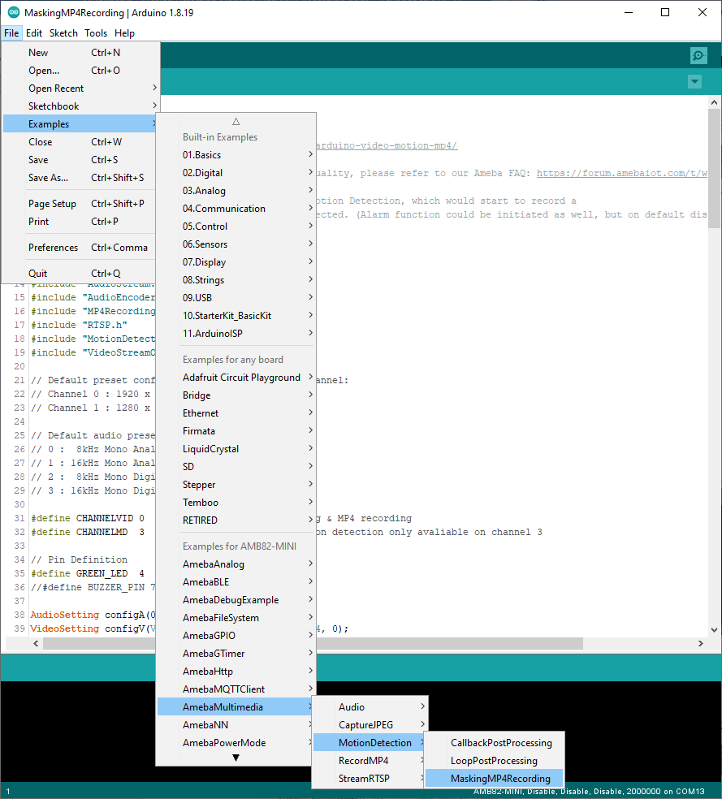This screenshot has width=722, height=799.
Task: Choose Open... from the File menu
Action: (x=80, y=71)
